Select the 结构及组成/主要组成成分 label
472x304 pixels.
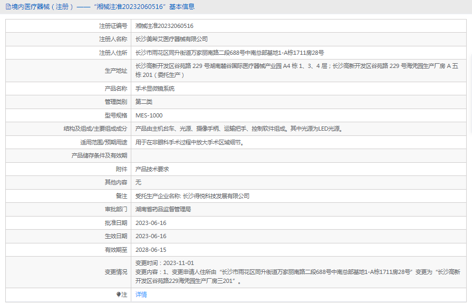[95, 129]
